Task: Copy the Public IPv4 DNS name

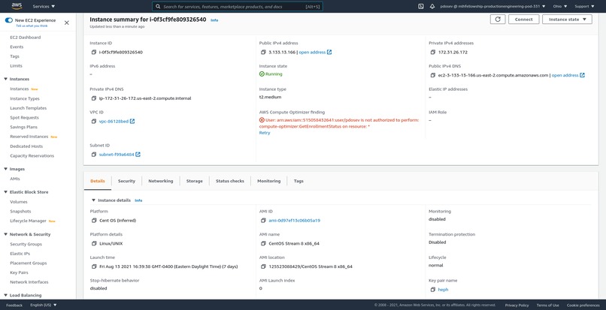Action: (433, 75)
